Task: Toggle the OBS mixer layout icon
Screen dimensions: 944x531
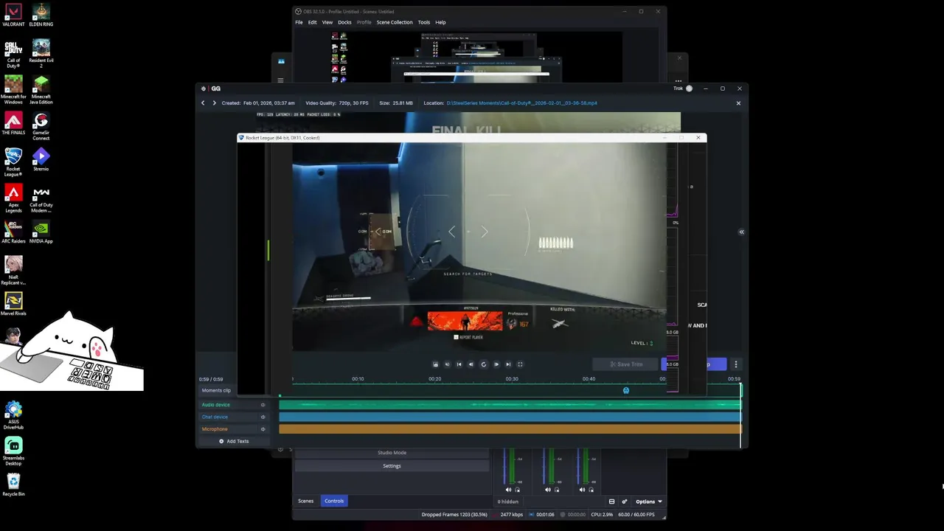Action: coord(611,502)
